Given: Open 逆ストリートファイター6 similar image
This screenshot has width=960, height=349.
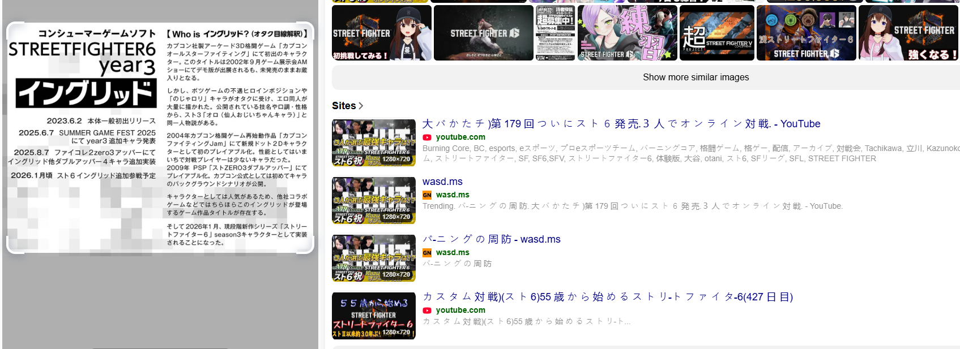Looking at the screenshot, I should click(x=806, y=33).
